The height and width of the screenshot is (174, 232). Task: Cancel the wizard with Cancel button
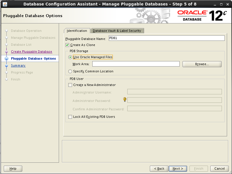coord(219,169)
